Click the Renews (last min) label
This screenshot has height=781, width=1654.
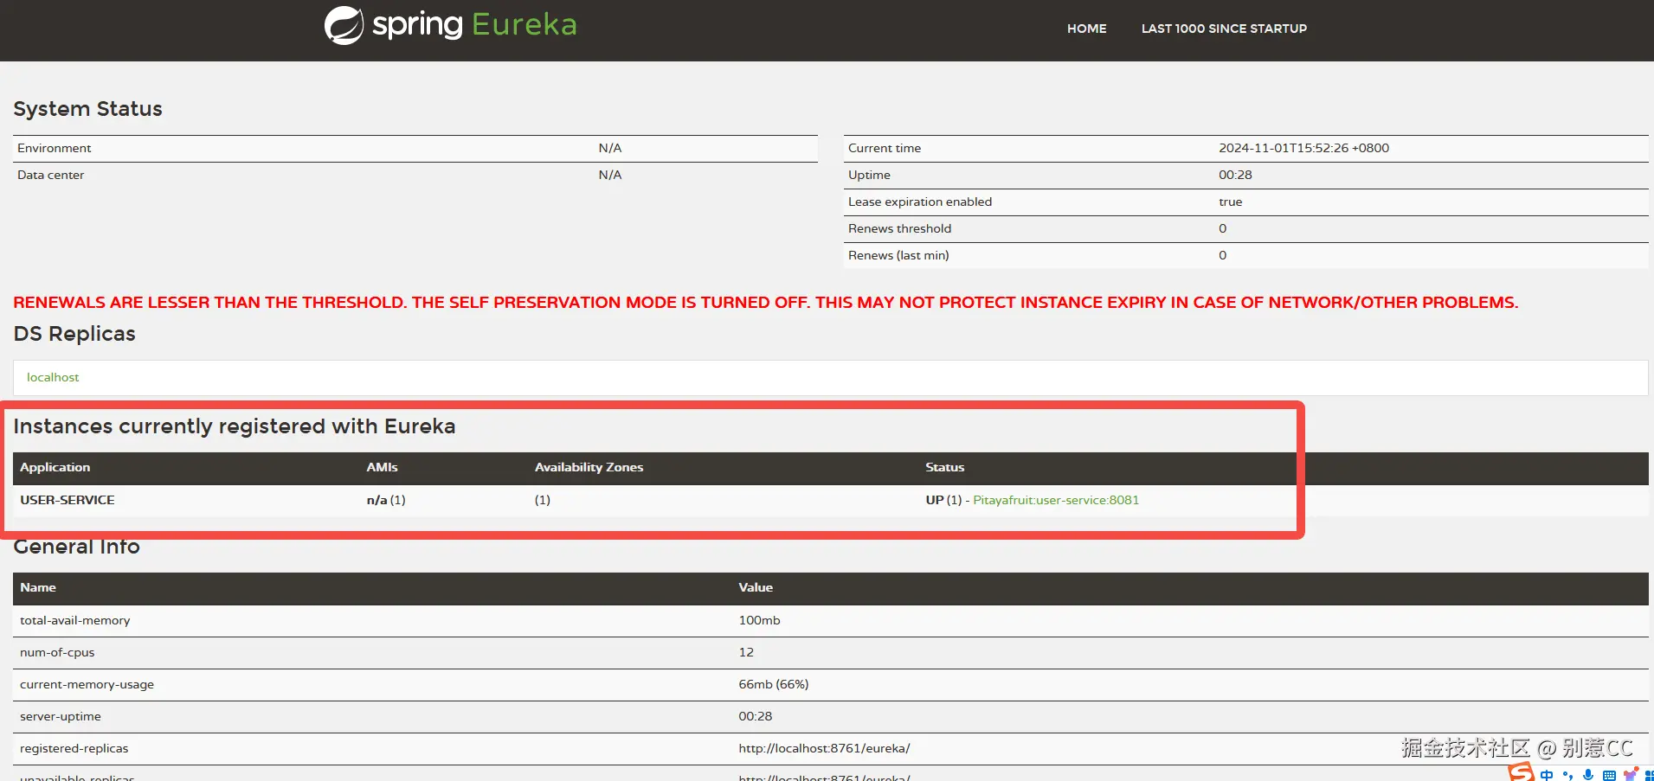(898, 255)
